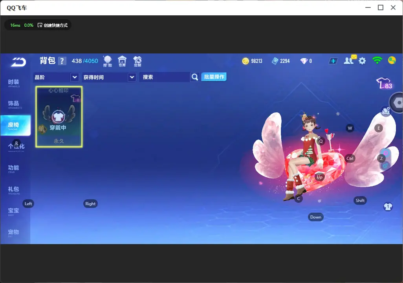This screenshot has height=283, width=403.
Task: Open the seat settings sofa icon
Action: tap(386, 111)
